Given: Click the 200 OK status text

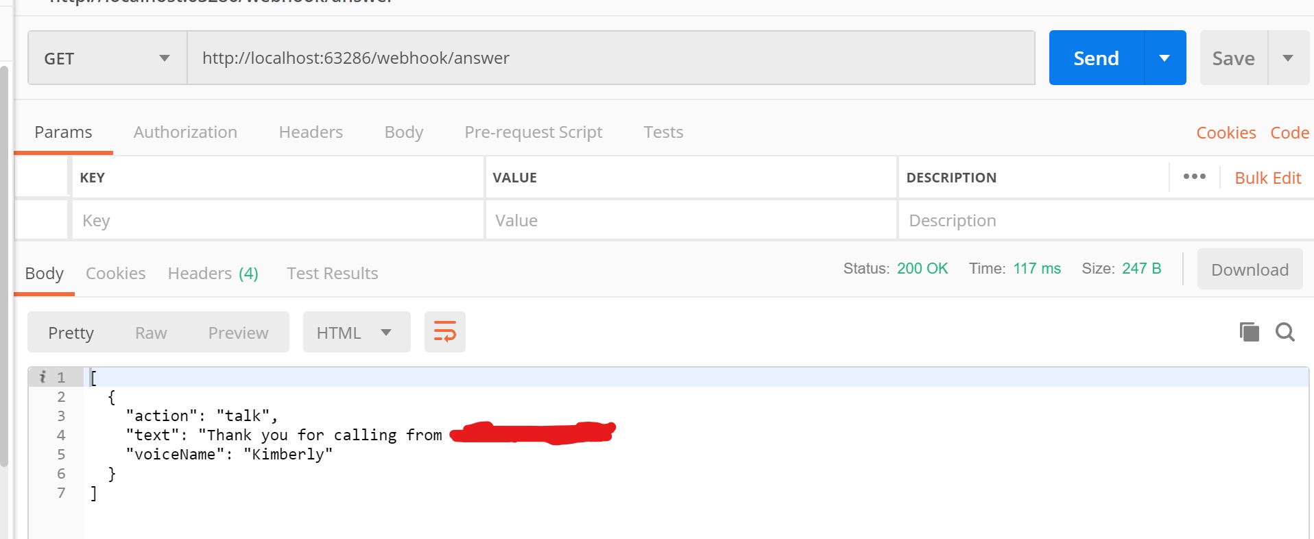Looking at the screenshot, I should pos(922,269).
